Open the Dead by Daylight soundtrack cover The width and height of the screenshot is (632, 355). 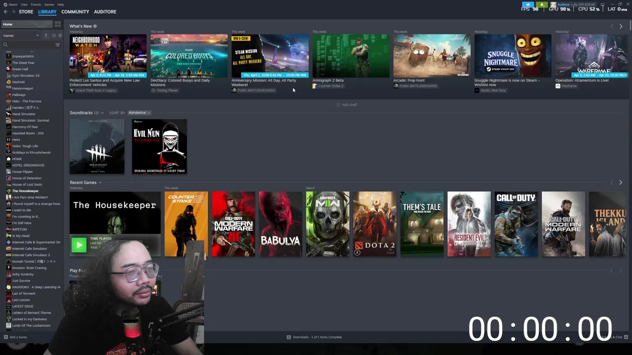point(97,146)
